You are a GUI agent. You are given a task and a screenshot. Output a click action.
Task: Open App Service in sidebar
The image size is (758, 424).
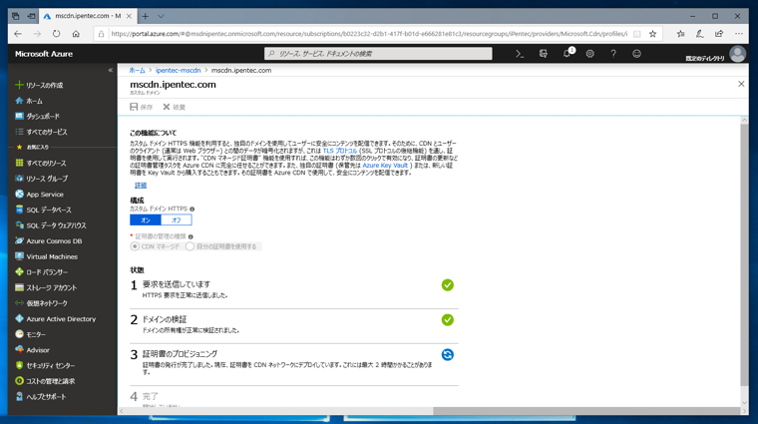click(40, 194)
